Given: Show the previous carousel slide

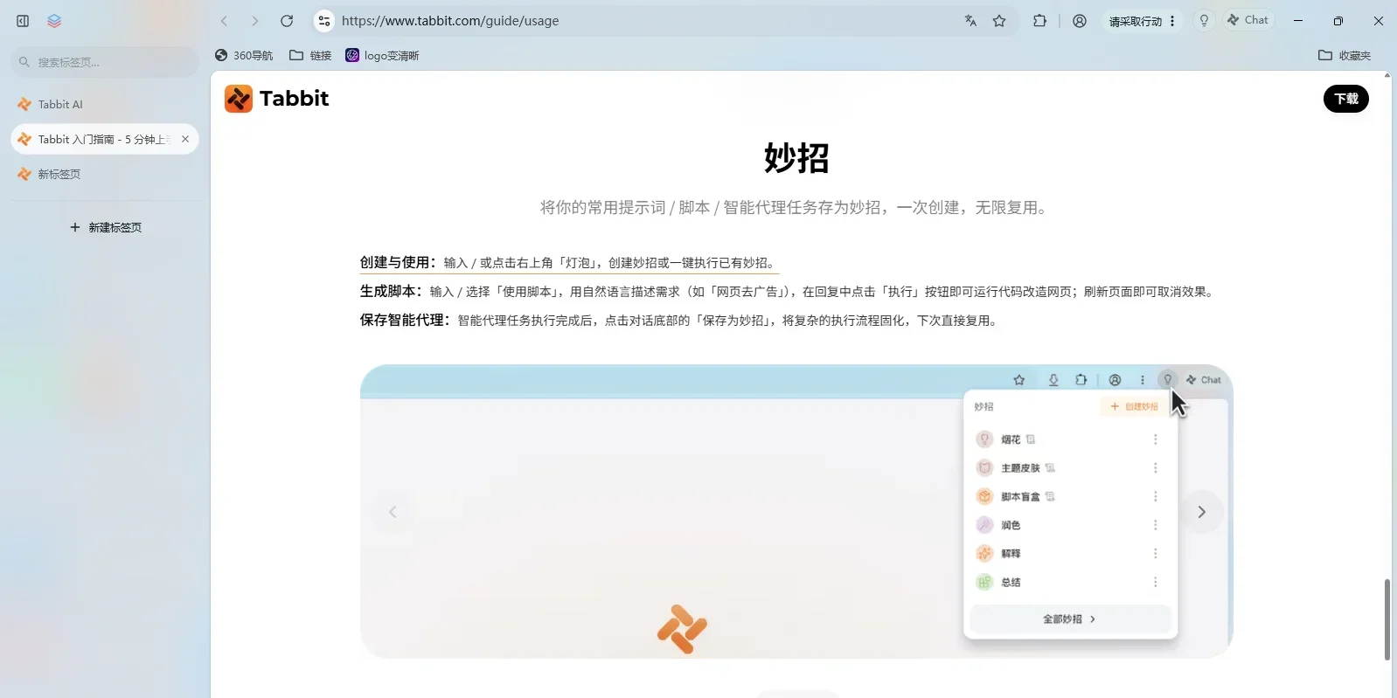Looking at the screenshot, I should click(393, 512).
